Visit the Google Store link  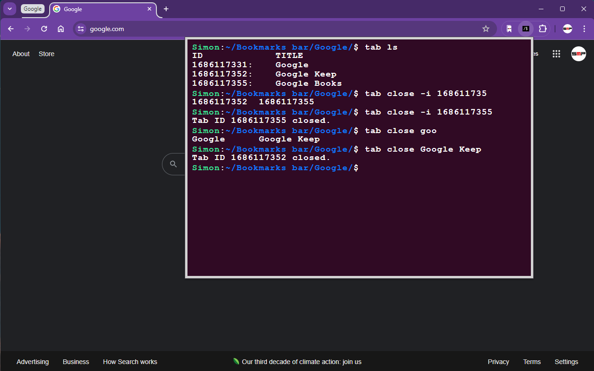coord(46,54)
